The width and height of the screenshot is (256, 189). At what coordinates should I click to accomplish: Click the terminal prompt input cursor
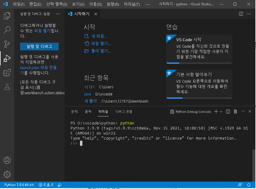pyautogui.click(x=81, y=143)
